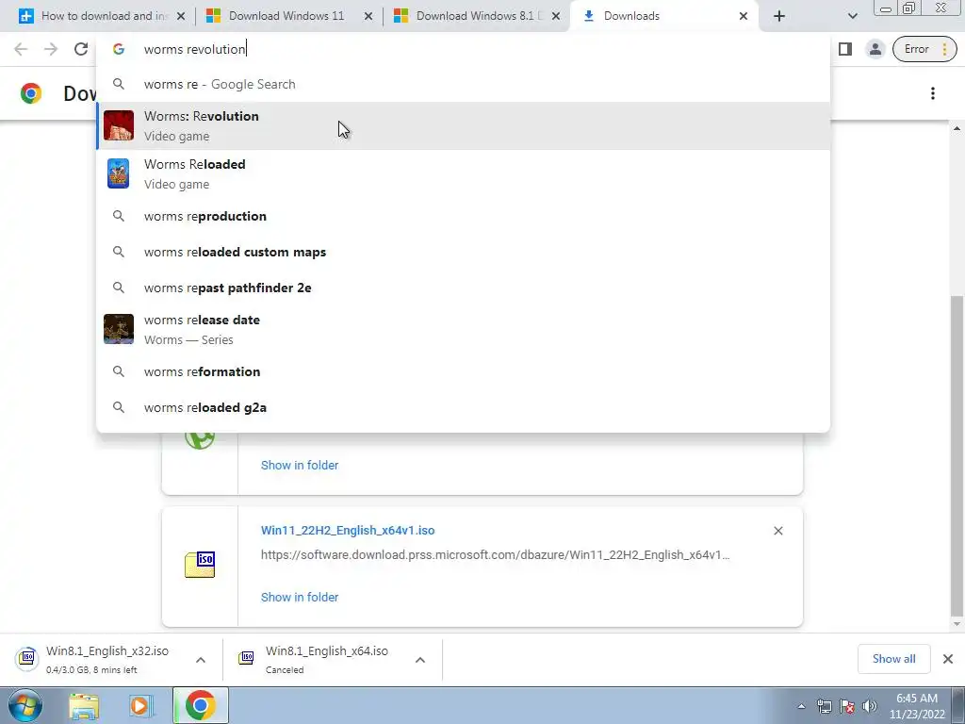The width and height of the screenshot is (965, 724).
Task: Open the tab search chevron
Action: (x=852, y=16)
